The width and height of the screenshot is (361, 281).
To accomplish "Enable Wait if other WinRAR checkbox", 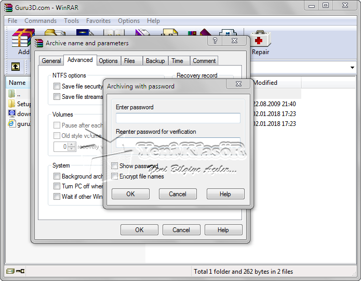I will point(57,197).
